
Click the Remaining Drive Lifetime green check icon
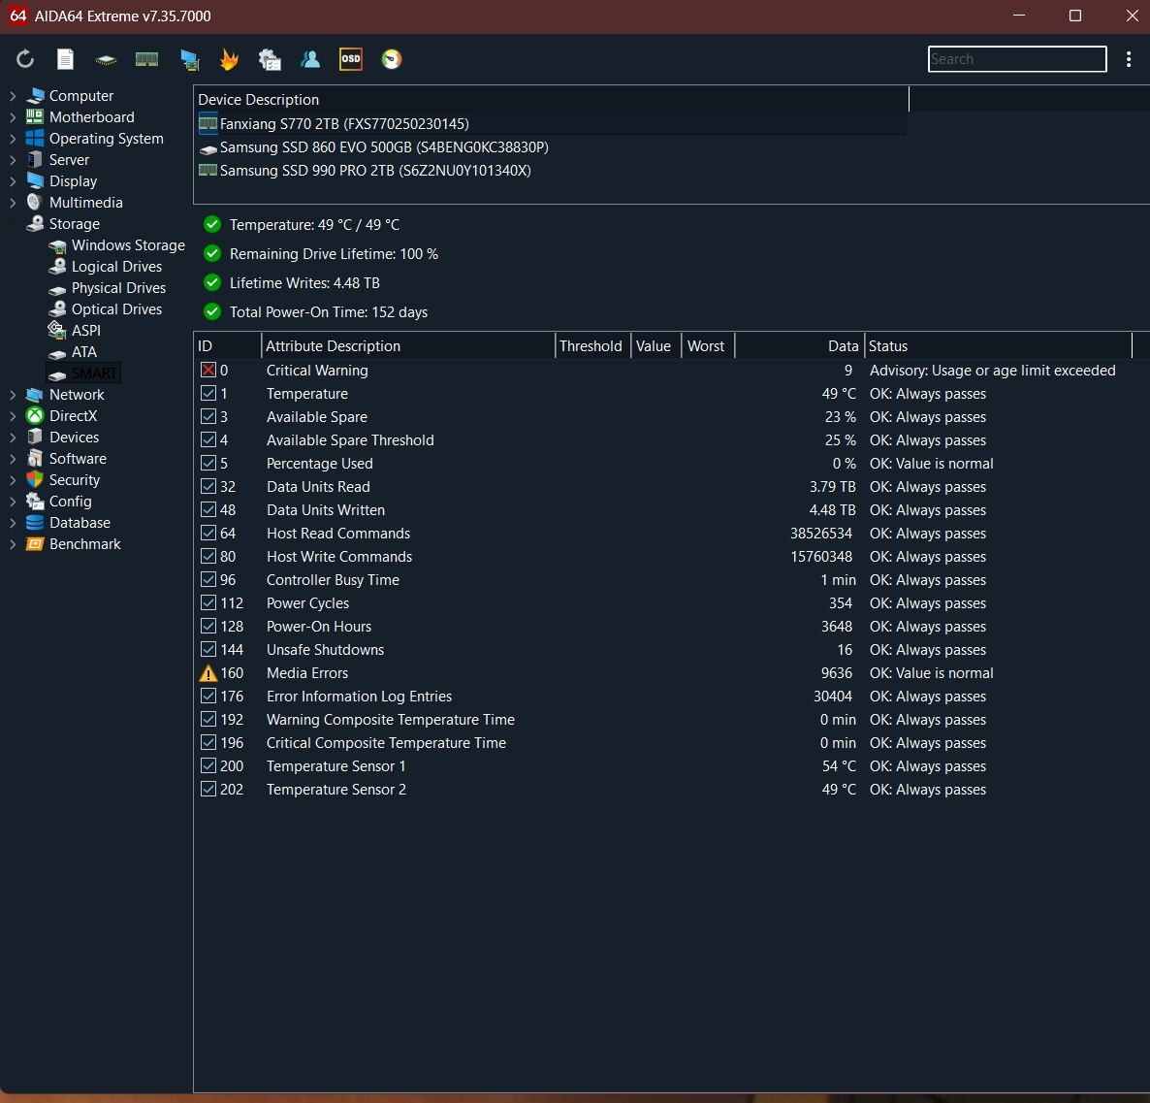click(x=212, y=254)
